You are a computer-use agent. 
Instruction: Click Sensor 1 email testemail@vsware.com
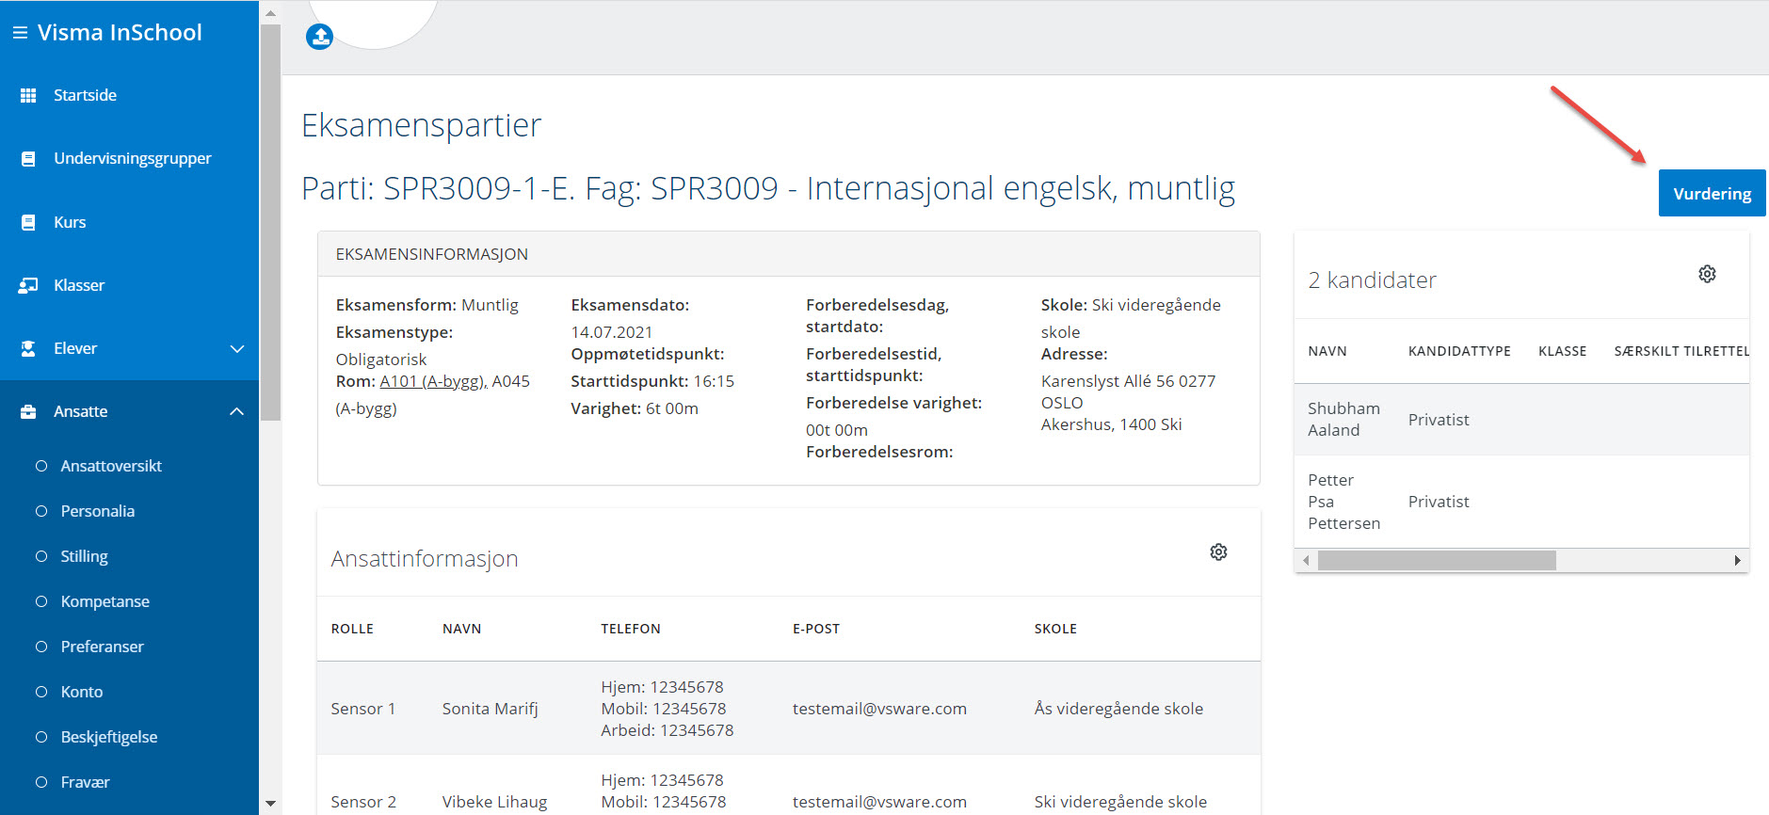tap(879, 709)
